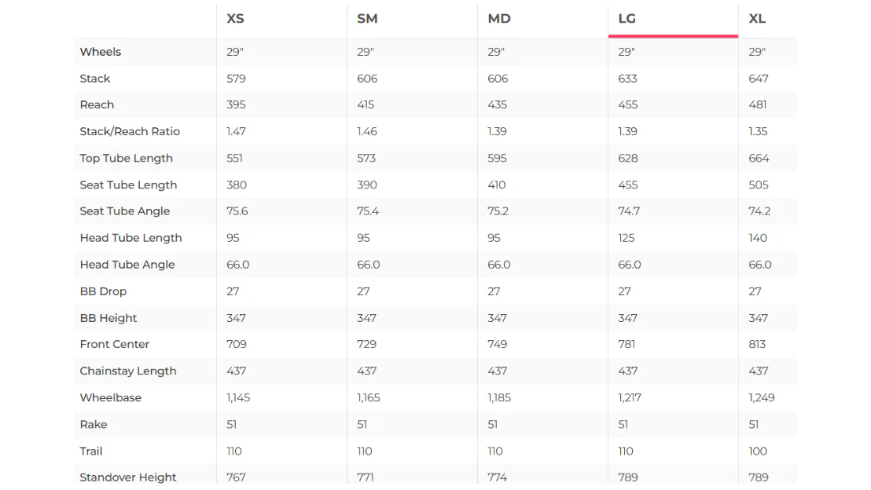
Task: Select the highlighted LG size header
Action: [x=627, y=19]
